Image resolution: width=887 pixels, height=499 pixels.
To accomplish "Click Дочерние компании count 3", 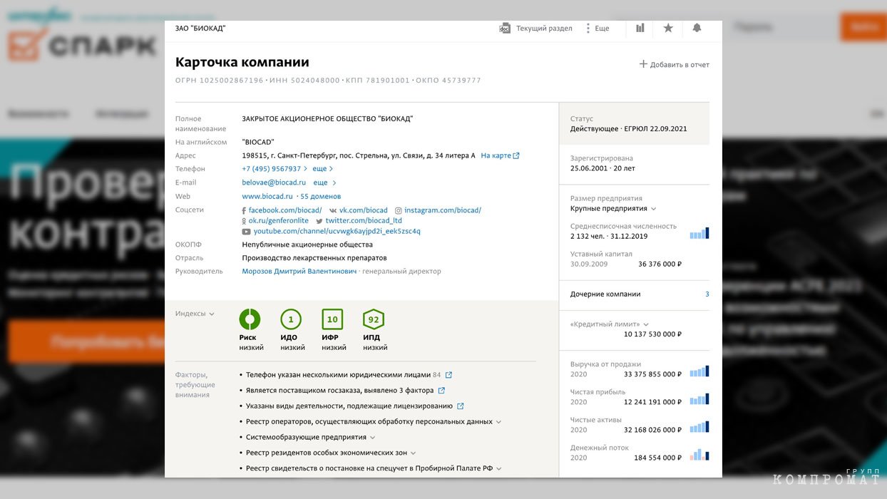I will tap(707, 294).
